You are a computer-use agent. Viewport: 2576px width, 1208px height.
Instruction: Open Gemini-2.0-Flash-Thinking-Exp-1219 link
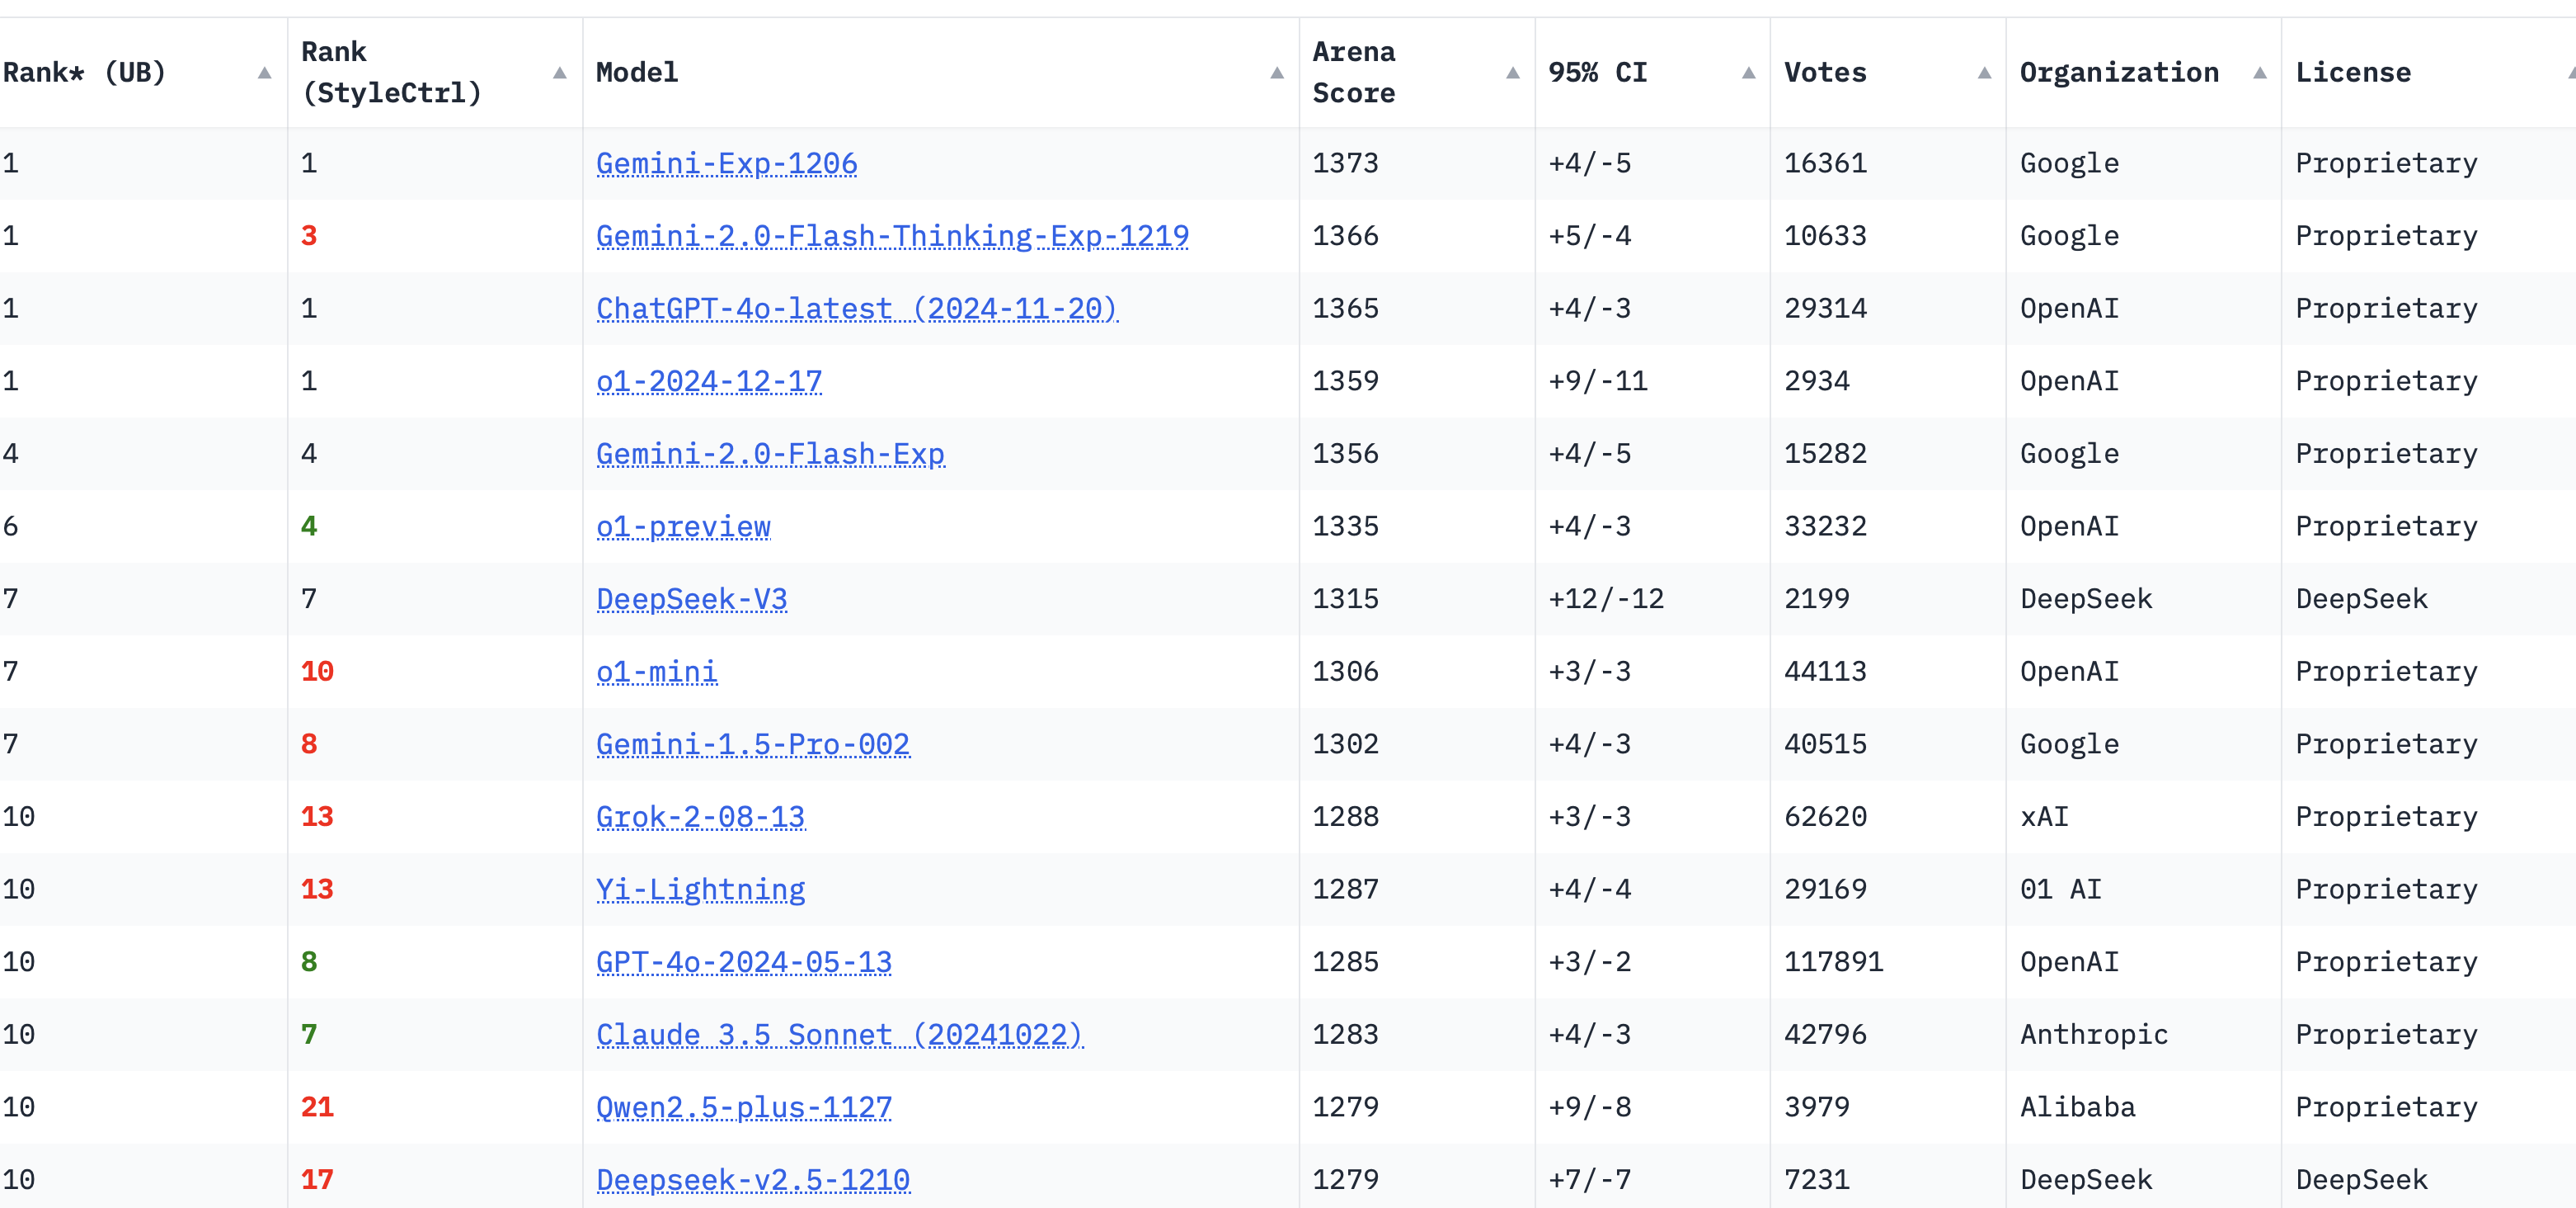(x=892, y=236)
